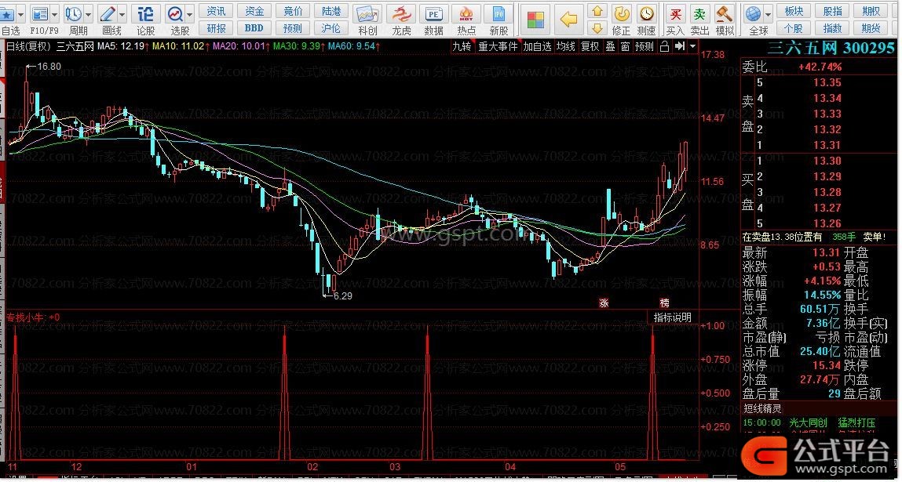Open the F10/F9 company info icon
The image size is (902, 482).
click(x=40, y=14)
